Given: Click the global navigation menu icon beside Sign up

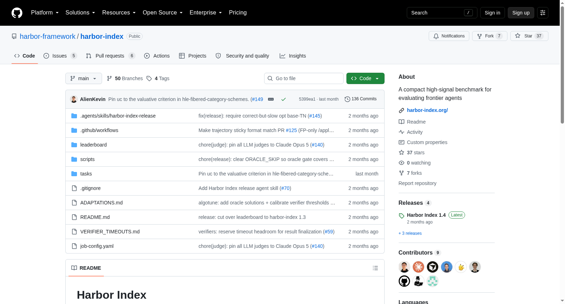Looking at the screenshot, I should pyautogui.click(x=543, y=13).
